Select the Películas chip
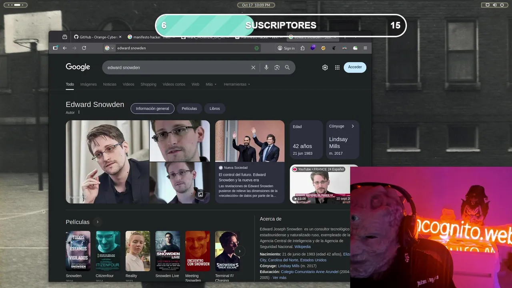512x288 pixels. (x=189, y=108)
